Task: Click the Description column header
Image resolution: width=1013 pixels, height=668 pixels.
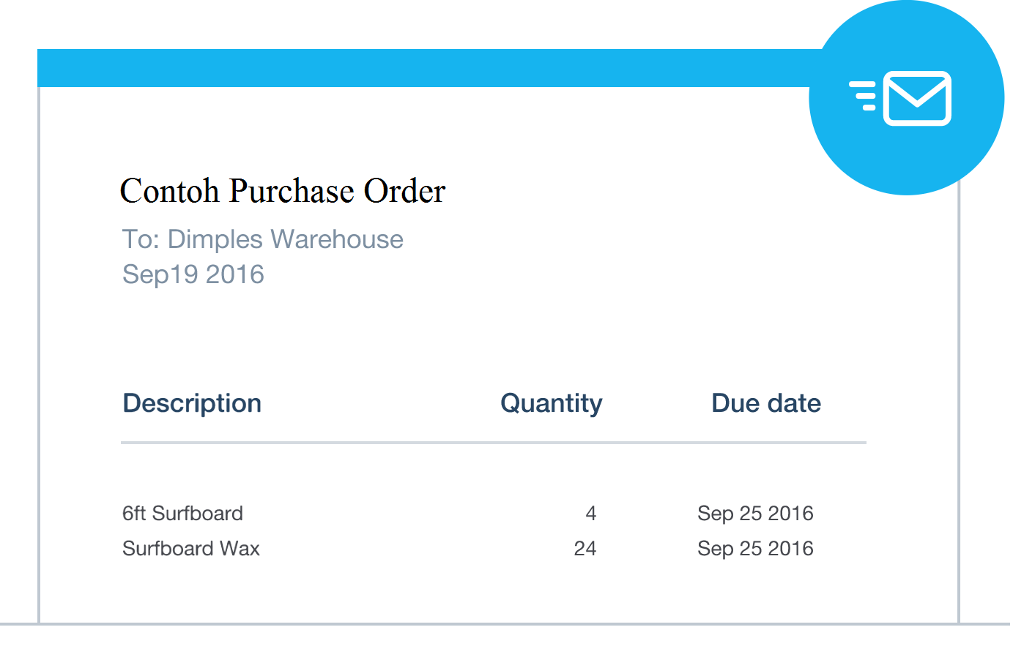Action: pos(192,403)
